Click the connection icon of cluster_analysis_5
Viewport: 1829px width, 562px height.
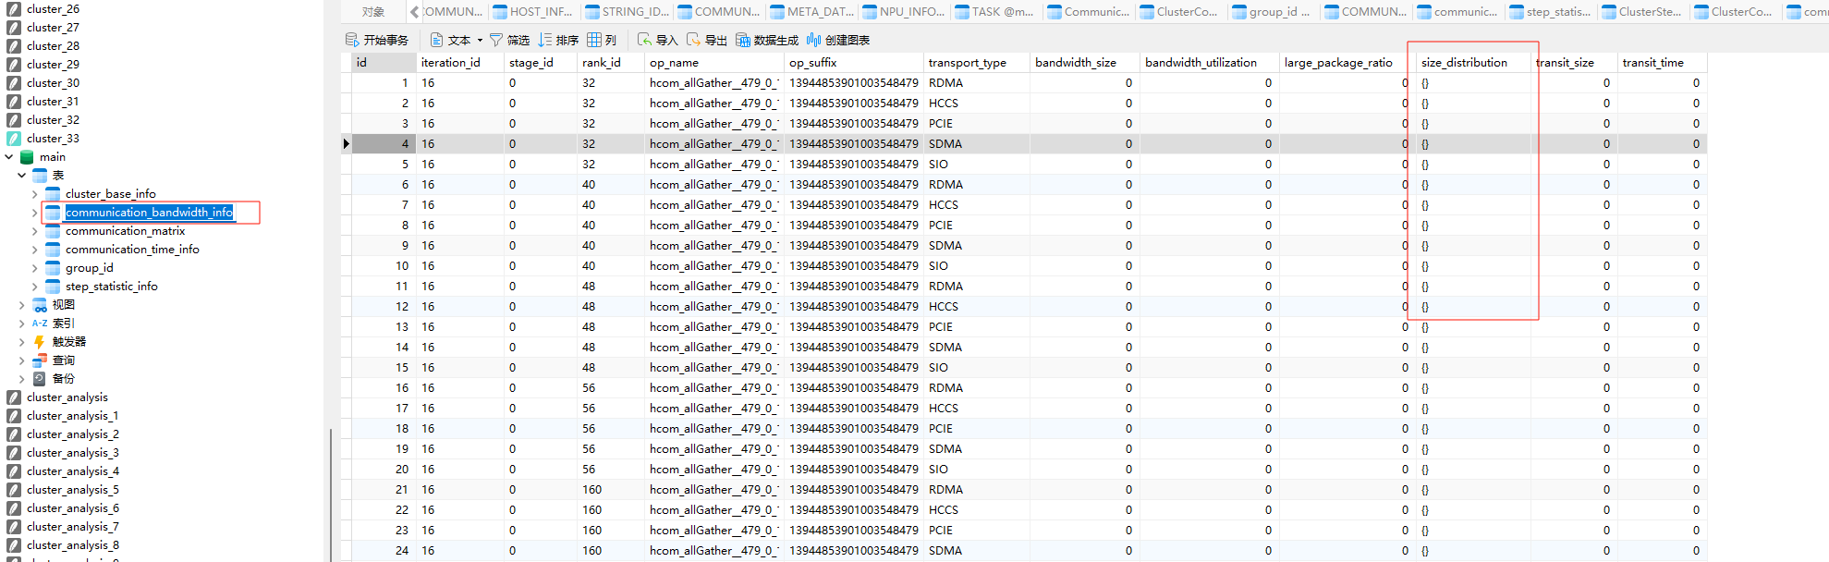pos(14,490)
